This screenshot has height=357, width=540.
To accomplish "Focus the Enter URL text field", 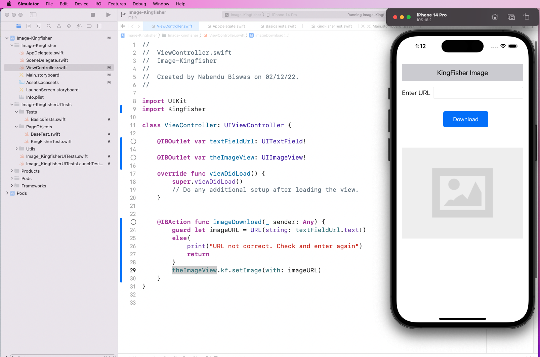I will point(478,93).
